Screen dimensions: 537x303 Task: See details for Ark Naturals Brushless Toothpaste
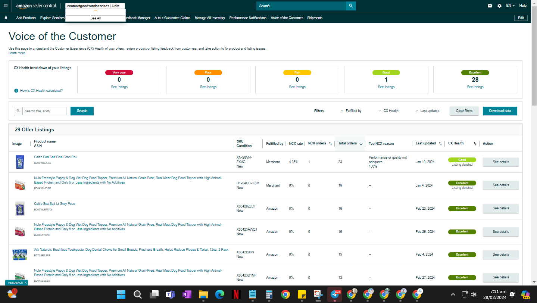[500, 254]
